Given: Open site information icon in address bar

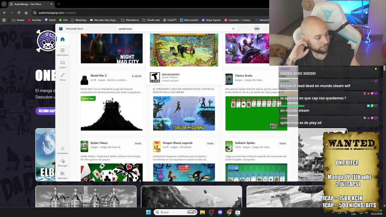Looking at the screenshot, I should 35,13.
